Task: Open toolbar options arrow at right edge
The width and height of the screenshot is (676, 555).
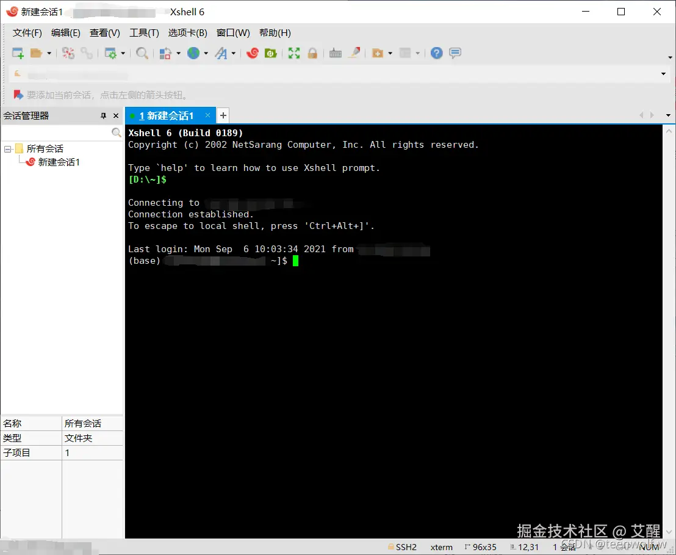Action: point(670,57)
